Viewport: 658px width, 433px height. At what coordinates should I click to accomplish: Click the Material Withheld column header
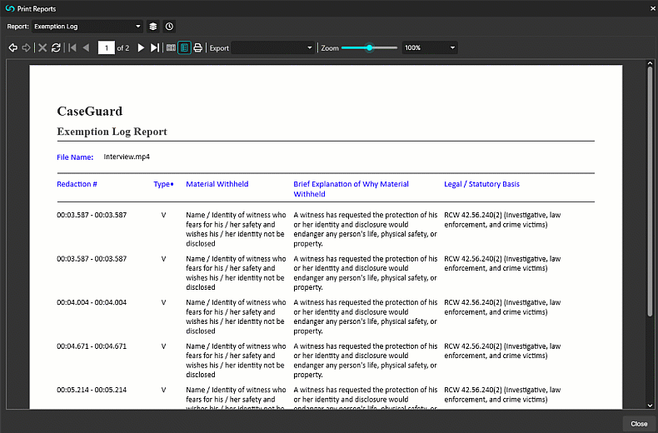(217, 184)
